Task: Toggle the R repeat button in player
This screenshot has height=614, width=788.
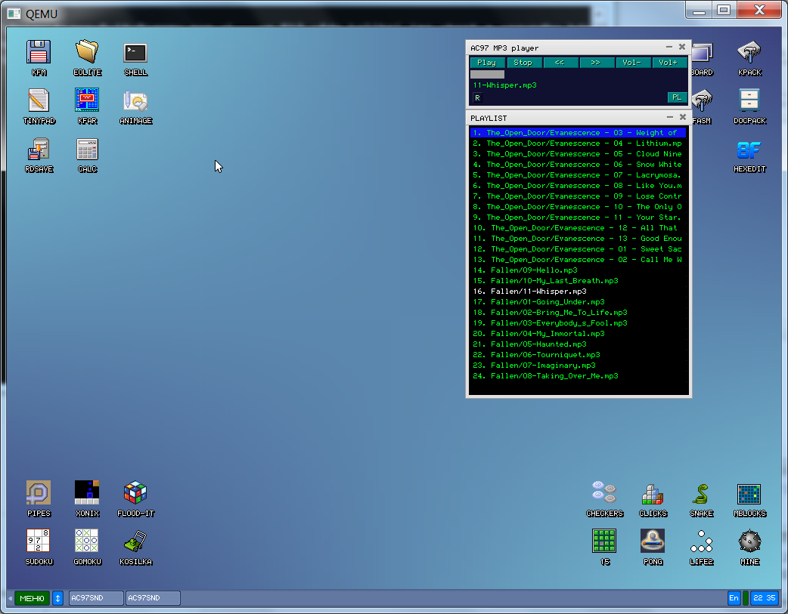Action: [477, 97]
